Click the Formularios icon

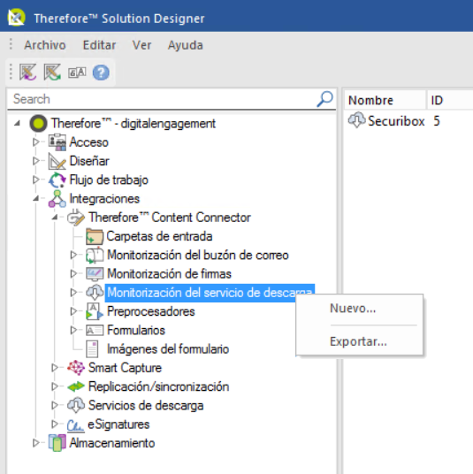coord(95,330)
